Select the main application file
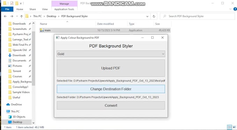This screenshot has width=237, height=130. pos(105,30)
